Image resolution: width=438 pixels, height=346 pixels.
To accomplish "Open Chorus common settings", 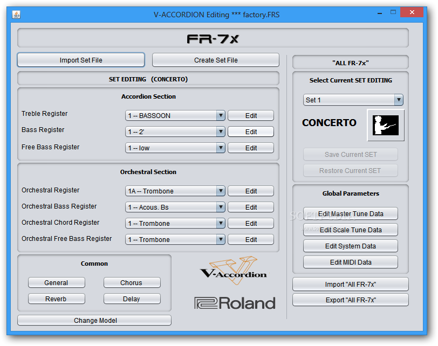I will pos(132,282).
